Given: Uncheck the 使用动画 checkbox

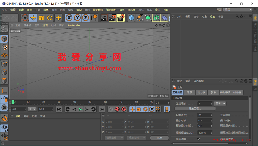Looking at the screenshot, I should 199,139.
